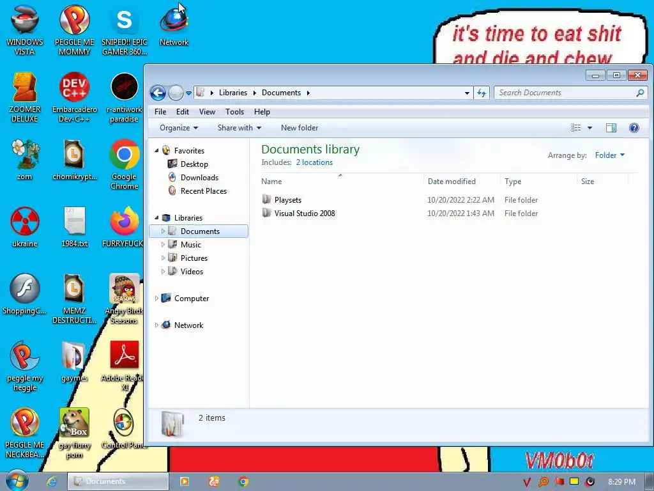This screenshot has height=491, width=654.
Task: Select the Skype SNIPED!! EPIC GAMER icon
Action: point(125,30)
